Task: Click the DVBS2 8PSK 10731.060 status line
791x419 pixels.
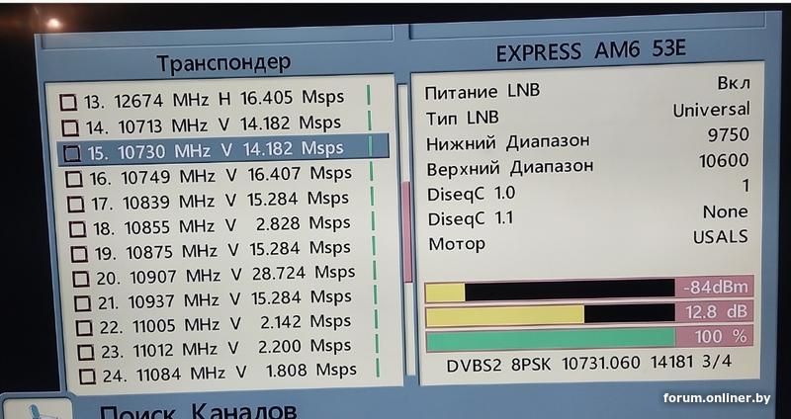Action: [589, 364]
